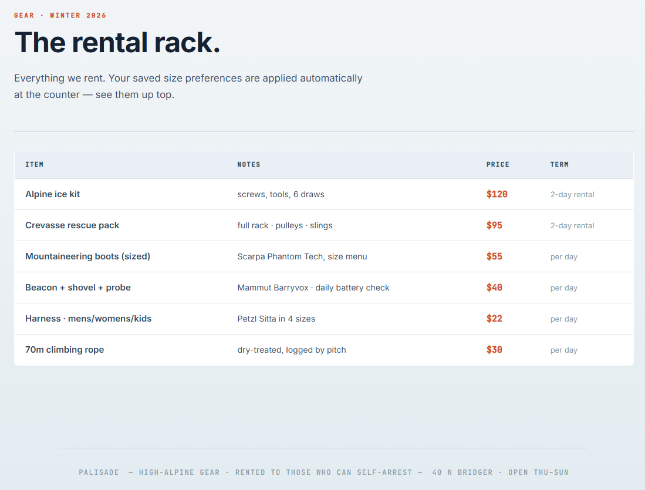This screenshot has height=490, width=645.
Task: Select the 'Alpine ice kit' item name
Action: point(53,194)
